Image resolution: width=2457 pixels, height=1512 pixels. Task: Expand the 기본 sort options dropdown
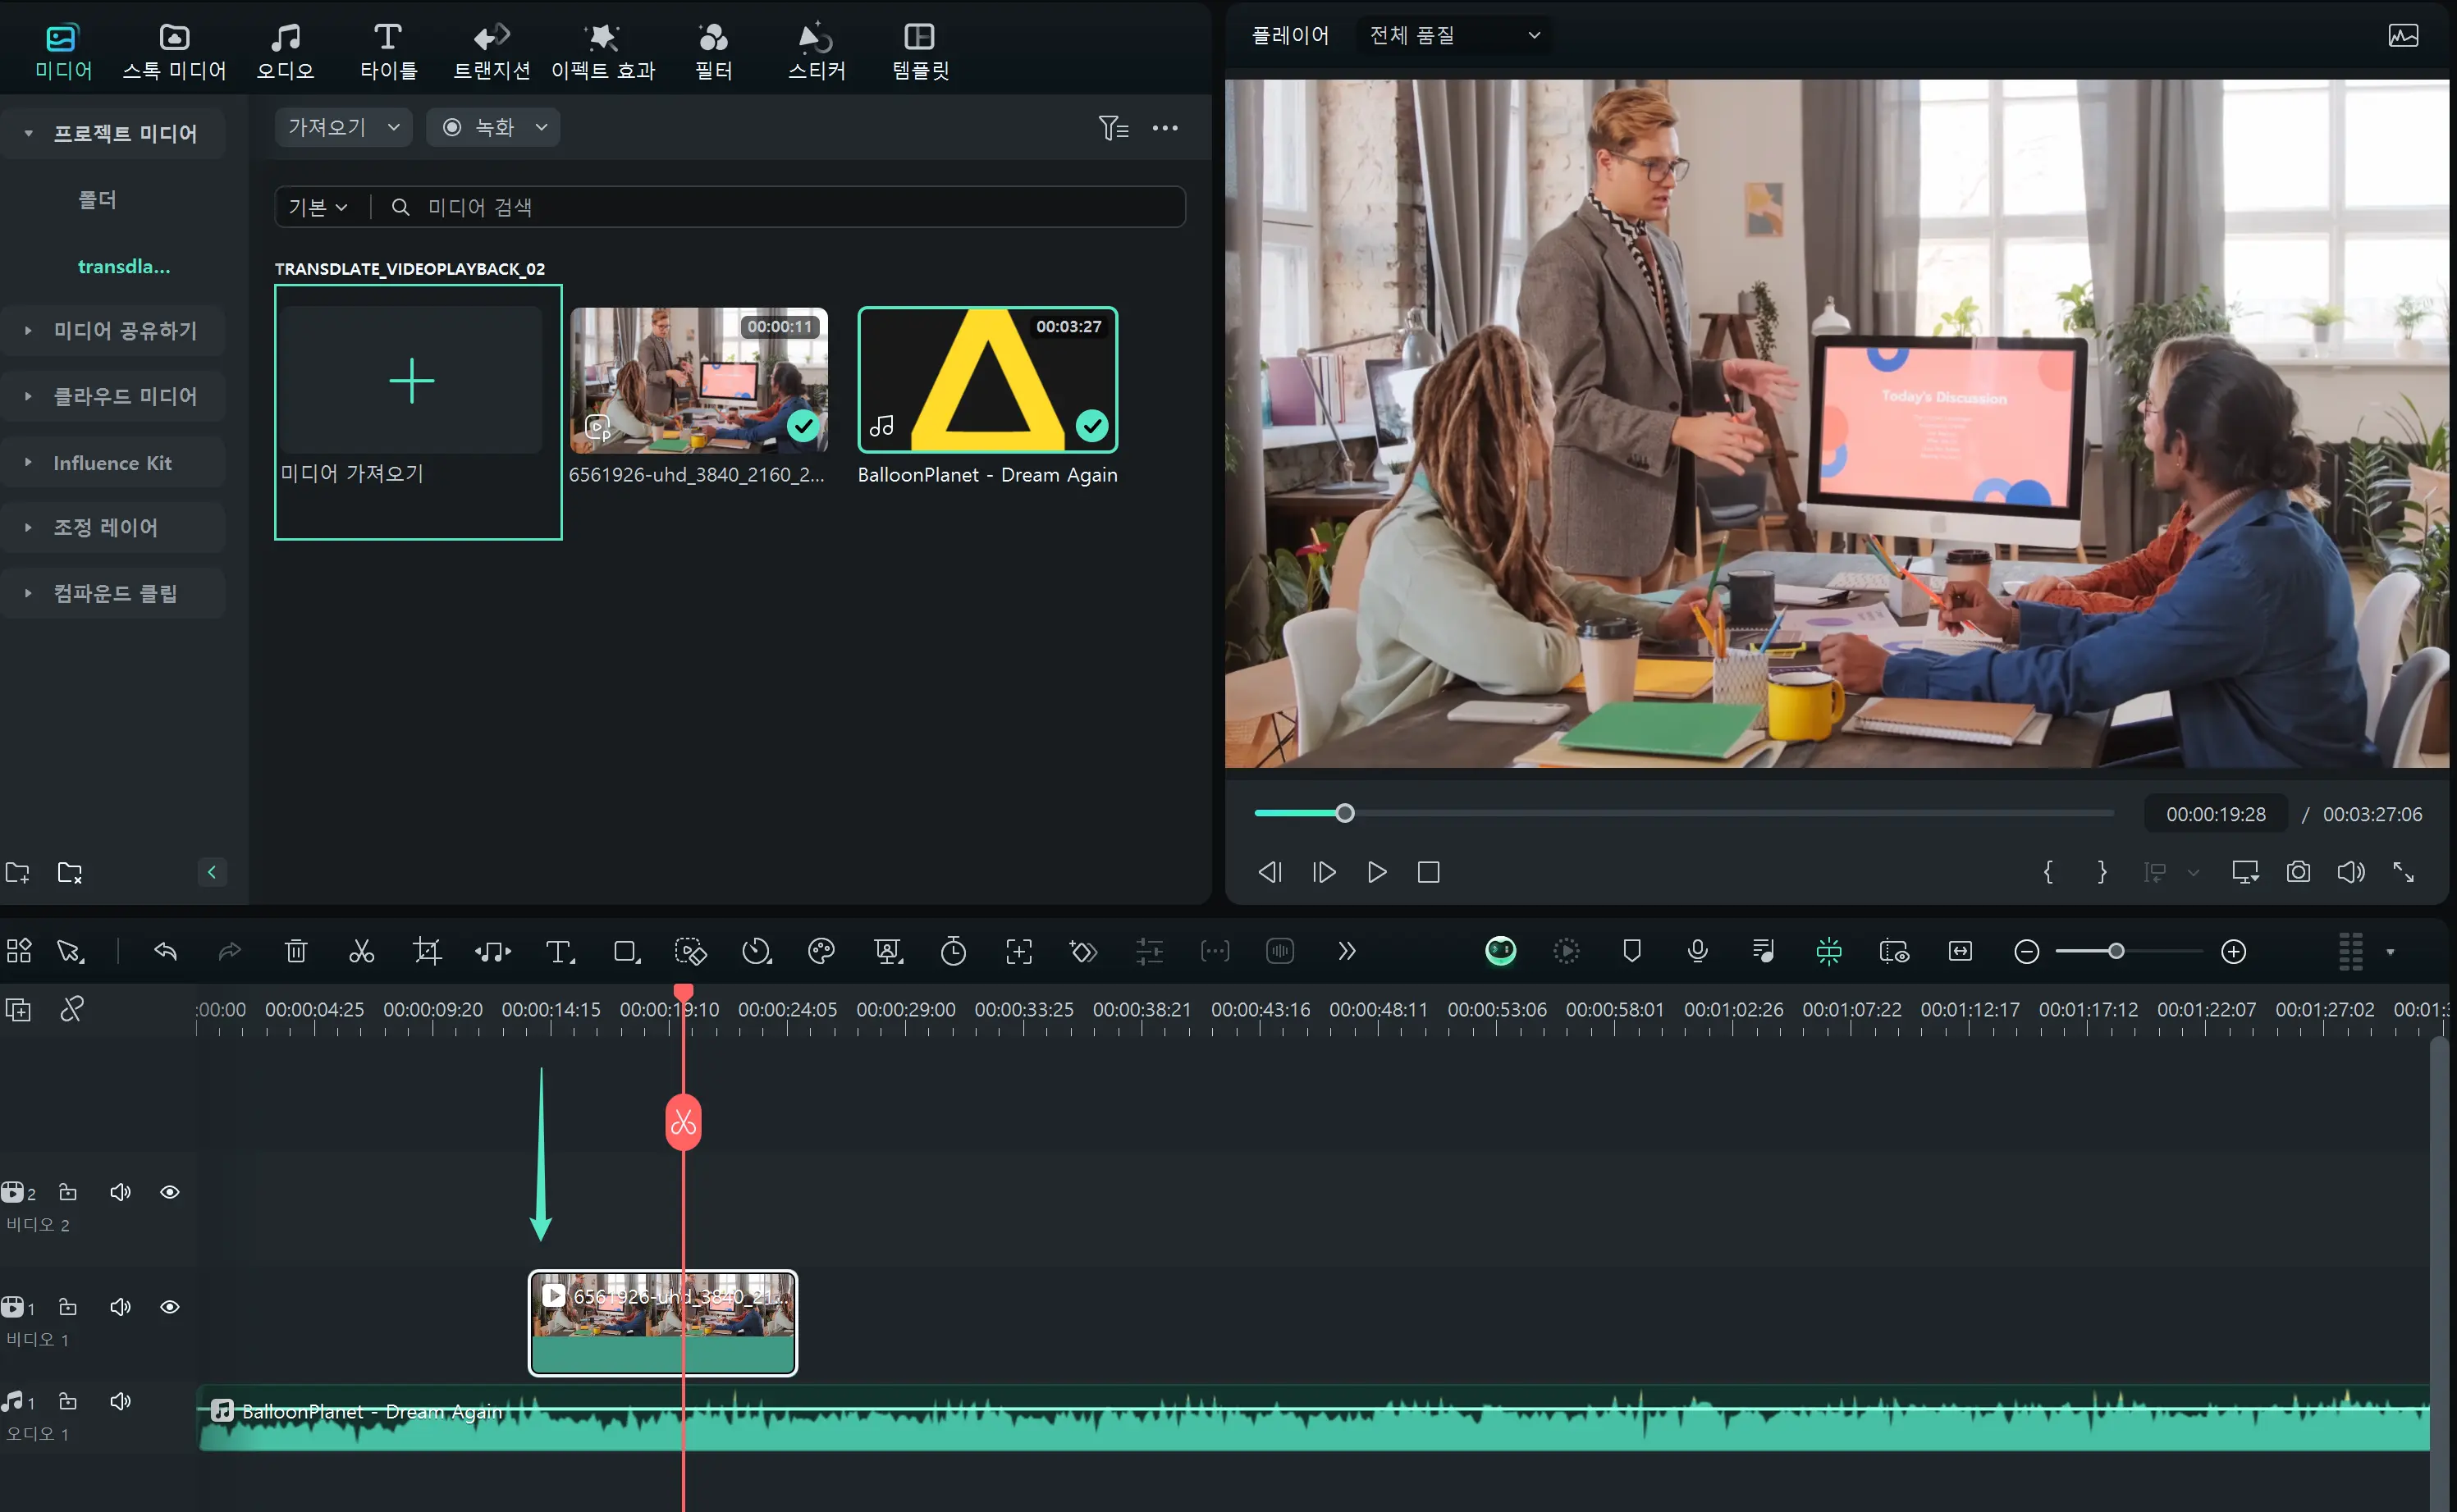pos(316,207)
